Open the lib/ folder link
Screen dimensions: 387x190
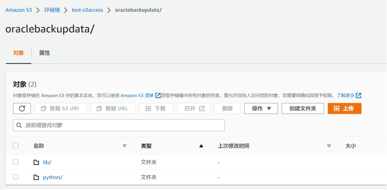pyautogui.click(x=47, y=163)
